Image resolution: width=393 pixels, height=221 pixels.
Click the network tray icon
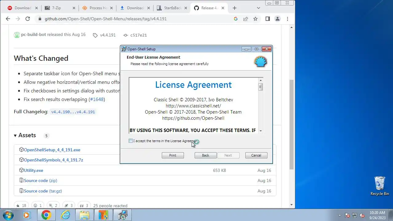click(355, 215)
